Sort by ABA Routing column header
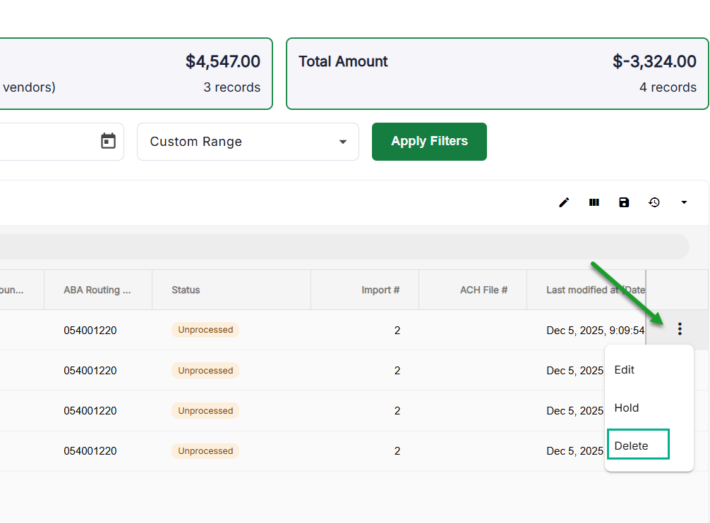The height and width of the screenshot is (523, 710). coord(97,290)
